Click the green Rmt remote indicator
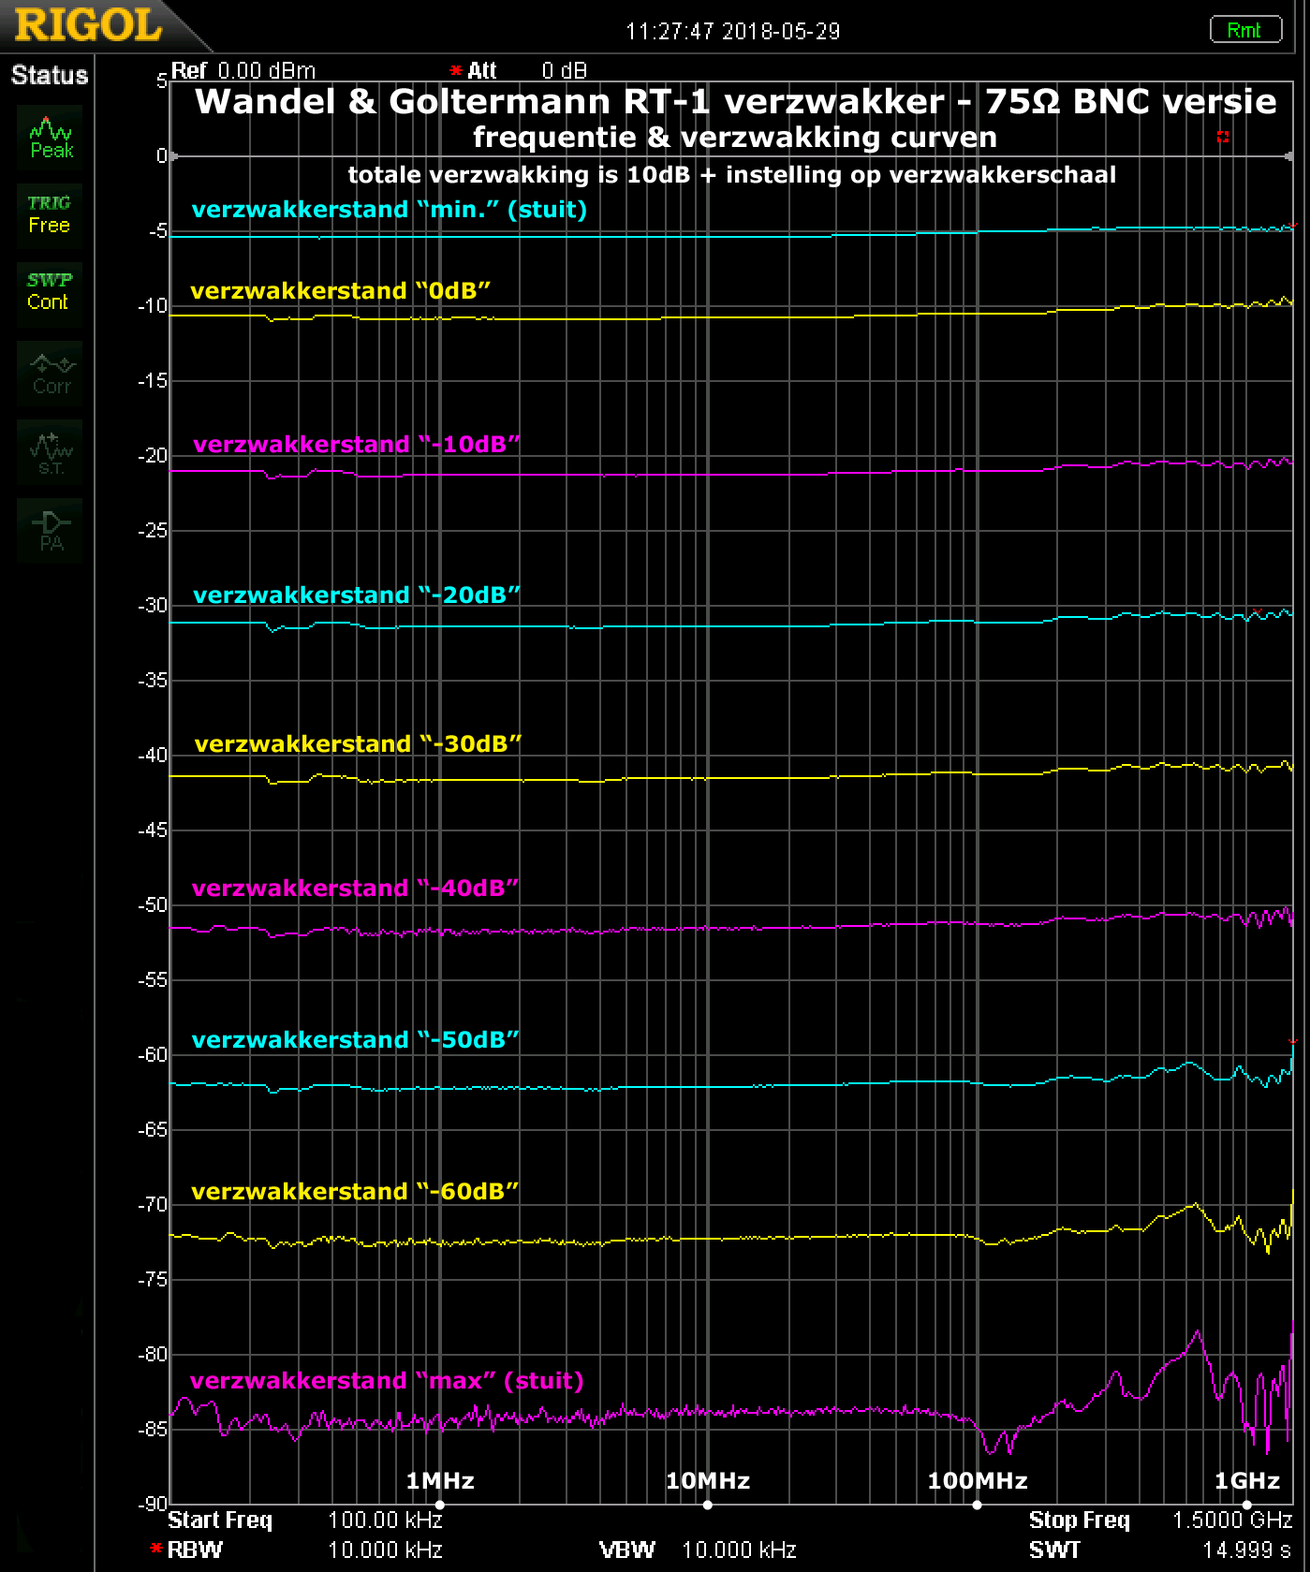 [1244, 30]
